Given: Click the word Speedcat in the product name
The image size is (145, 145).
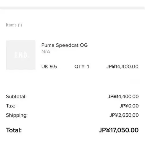Looking at the screenshot, I should pyautogui.click(x=67, y=45).
